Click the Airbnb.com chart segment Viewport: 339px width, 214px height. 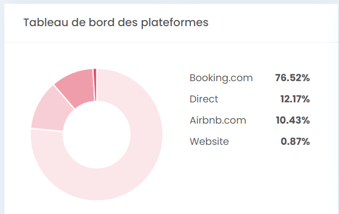point(76,86)
